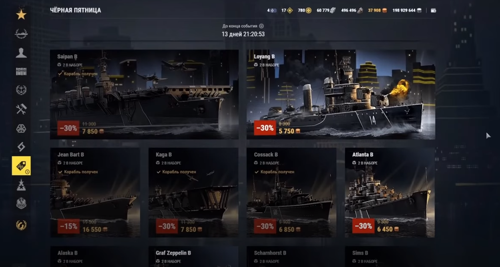The image size is (500, 267).
Task: Open the Graf Zeppelin B card
Action: click(x=193, y=257)
